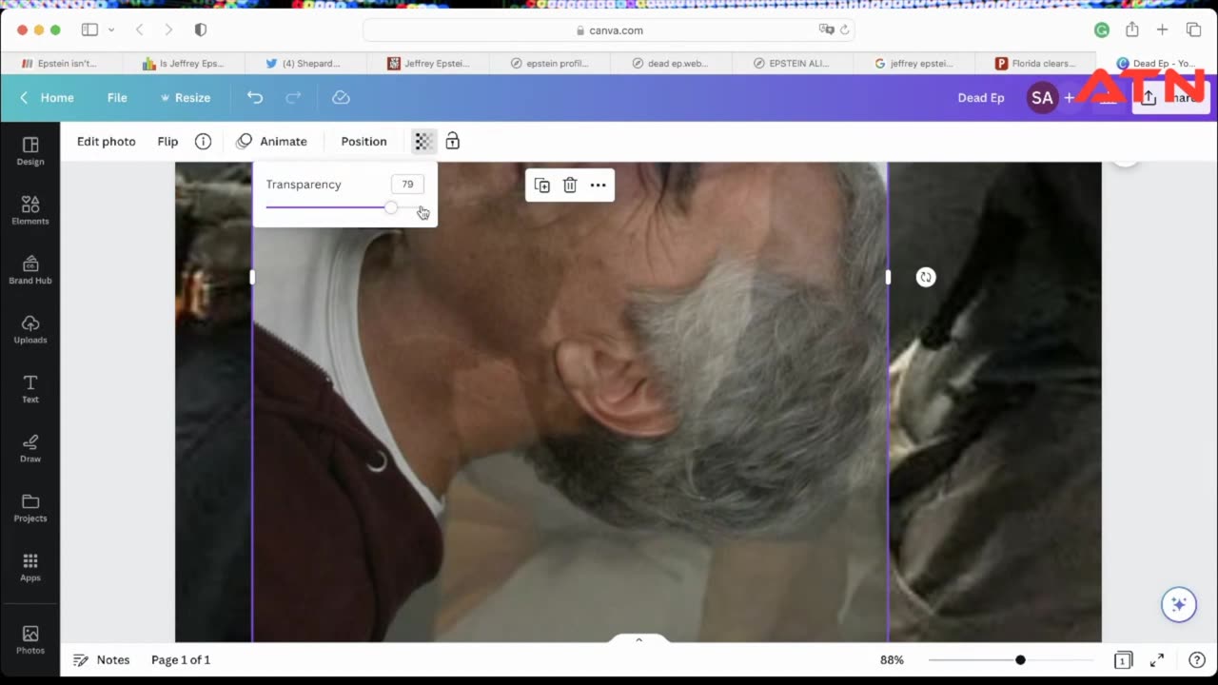
Task: Open the Design panel in sidebar
Action: 30,150
